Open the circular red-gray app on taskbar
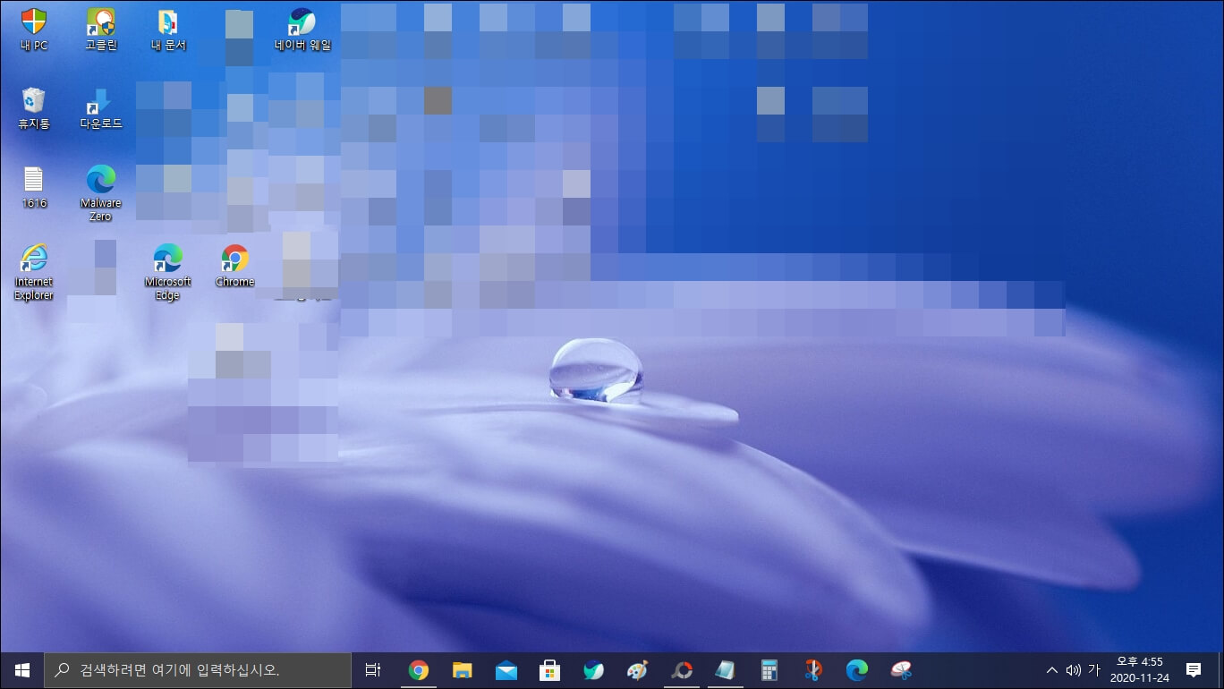This screenshot has height=689, width=1224. coord(682,670)
